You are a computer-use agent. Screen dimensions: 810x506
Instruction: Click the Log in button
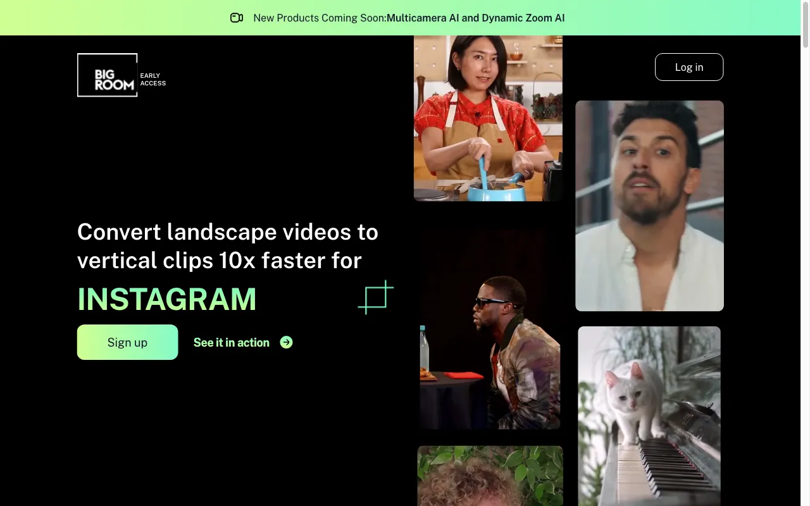pos(689,67)
